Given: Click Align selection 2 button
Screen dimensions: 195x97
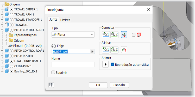Looking at the screenshot, I should coord(114,50).
